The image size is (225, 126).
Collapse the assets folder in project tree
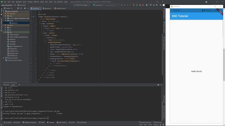pyautogui.click(x=6, y=21)
